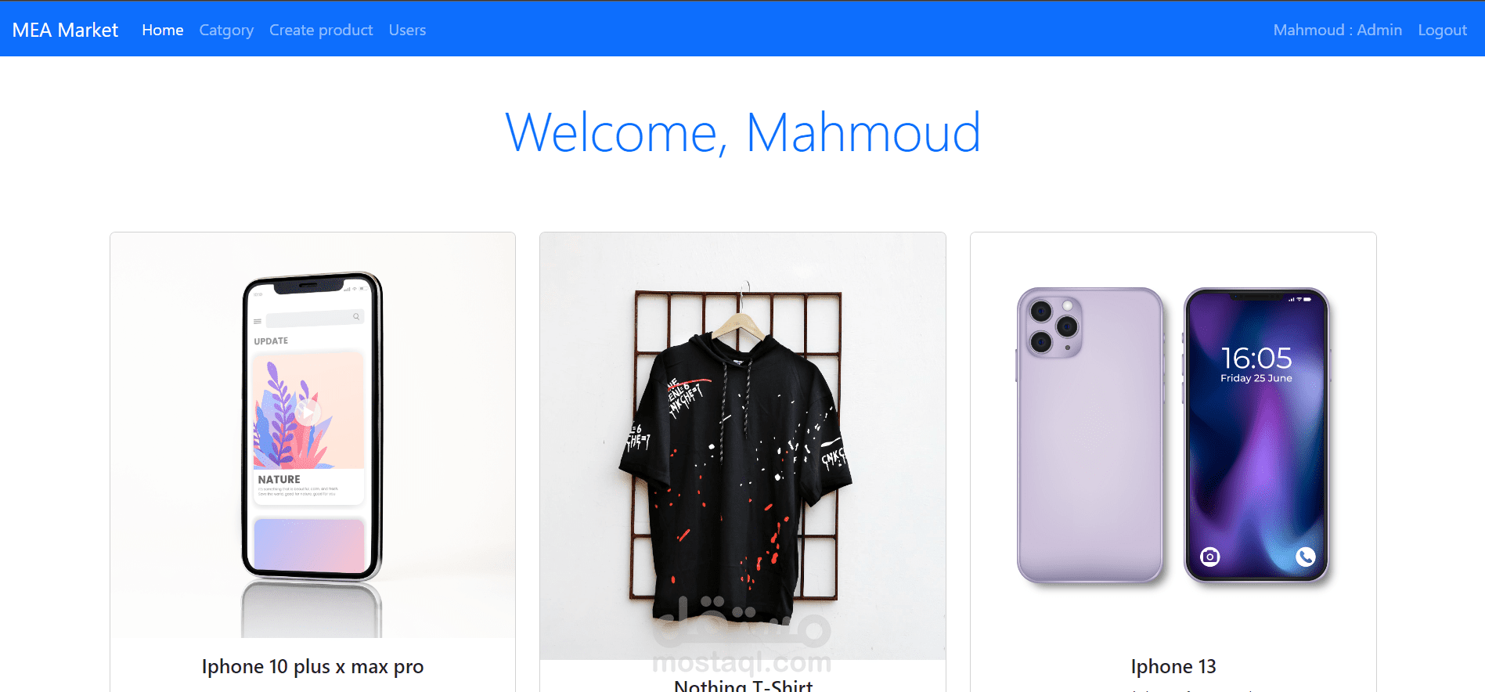Screen dimensions: 1485x692
Task: Open the black splatter T-Shirt image
Action: coord(743,446)
